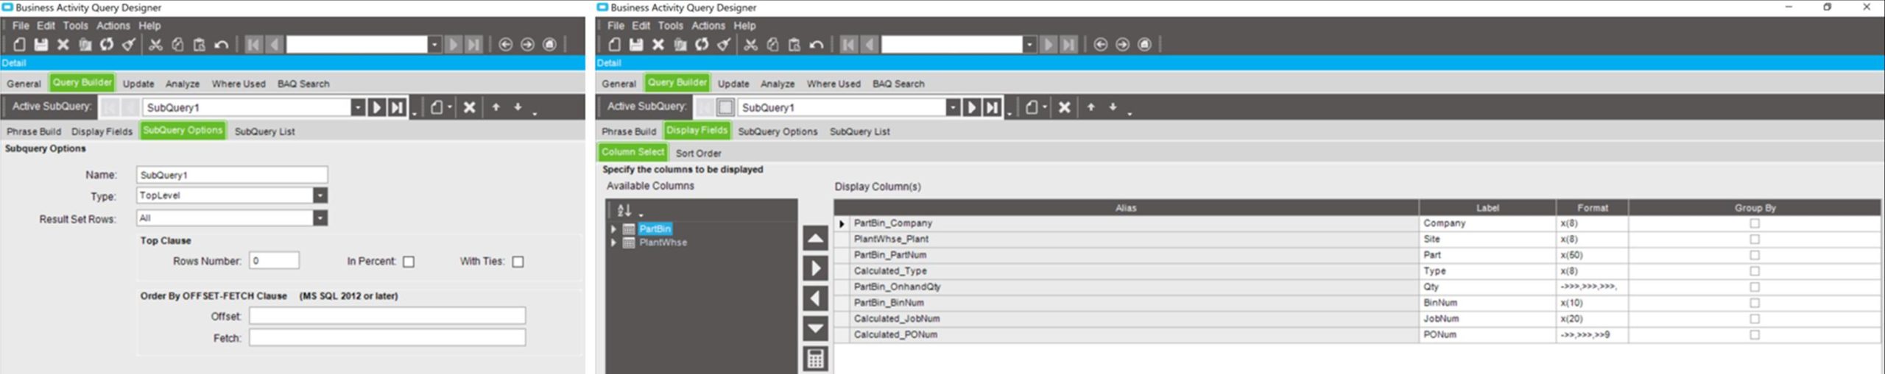This screenshot has height=374, width=1885.
Task: Click Forward circle arrow in right window toolbar
Action: point(1122,45)
